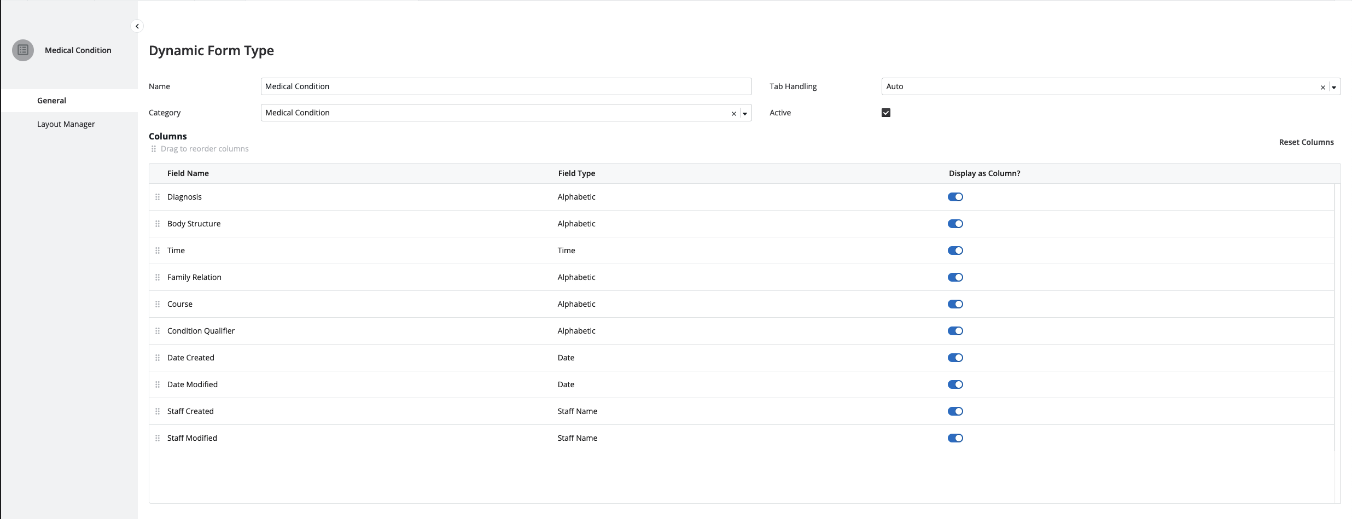Toggle Display as Column for Diagnosis
The image size is (1352, 519).
(955, 197)
